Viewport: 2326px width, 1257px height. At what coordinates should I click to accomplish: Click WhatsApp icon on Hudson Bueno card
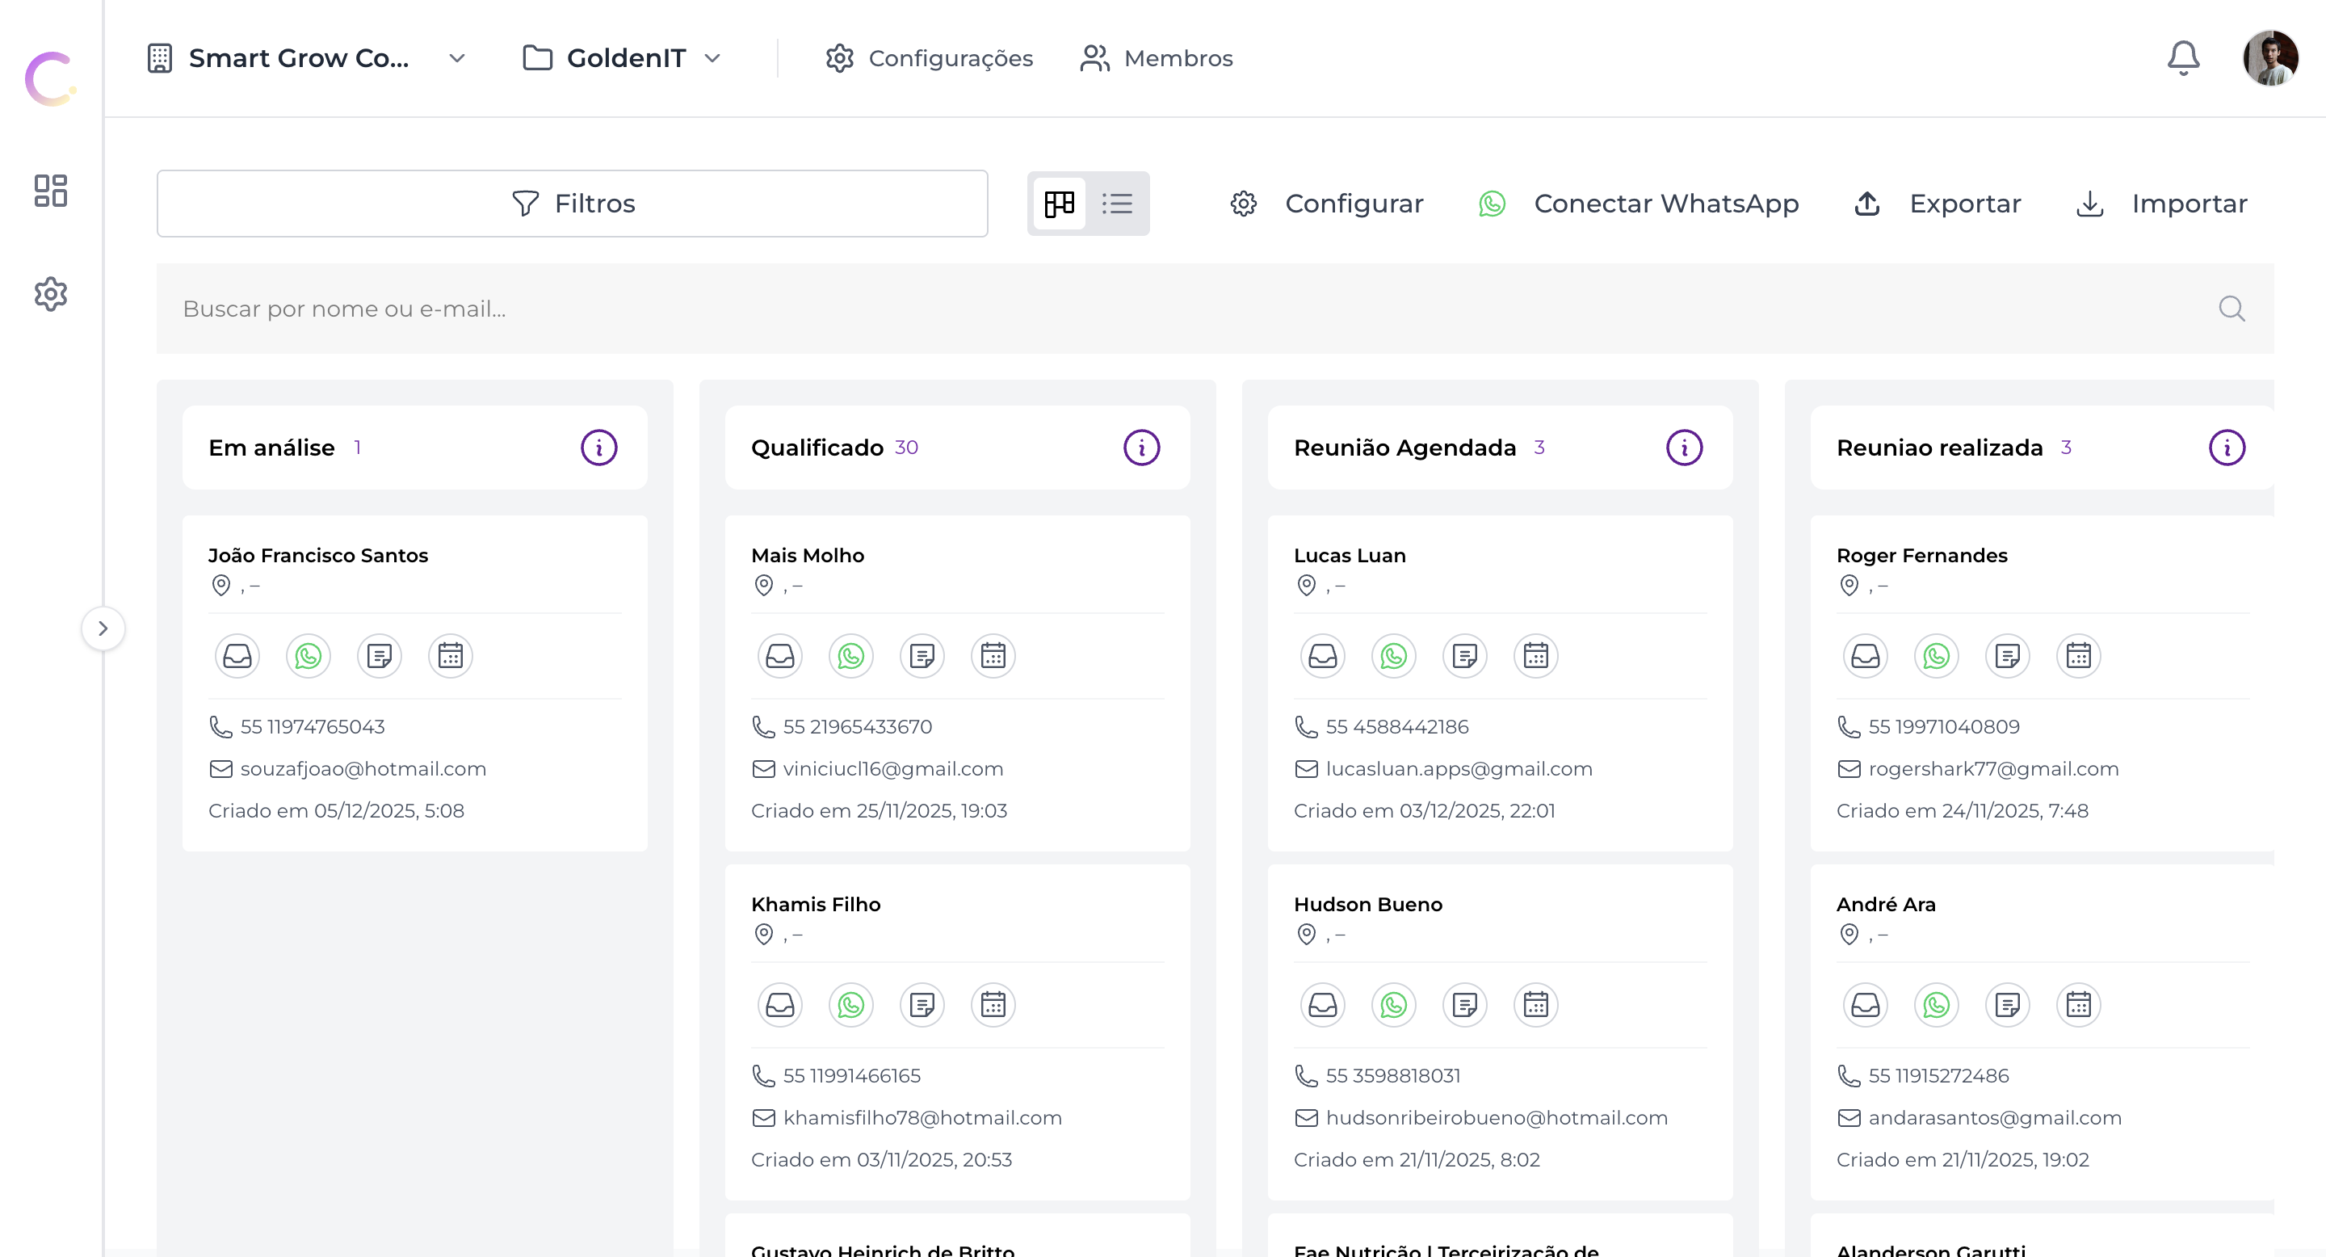tap(1393, 1004)
